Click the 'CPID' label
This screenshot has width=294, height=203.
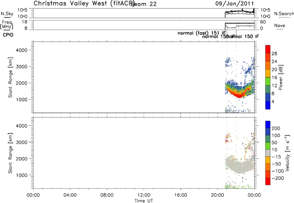(x=8, y=35)
